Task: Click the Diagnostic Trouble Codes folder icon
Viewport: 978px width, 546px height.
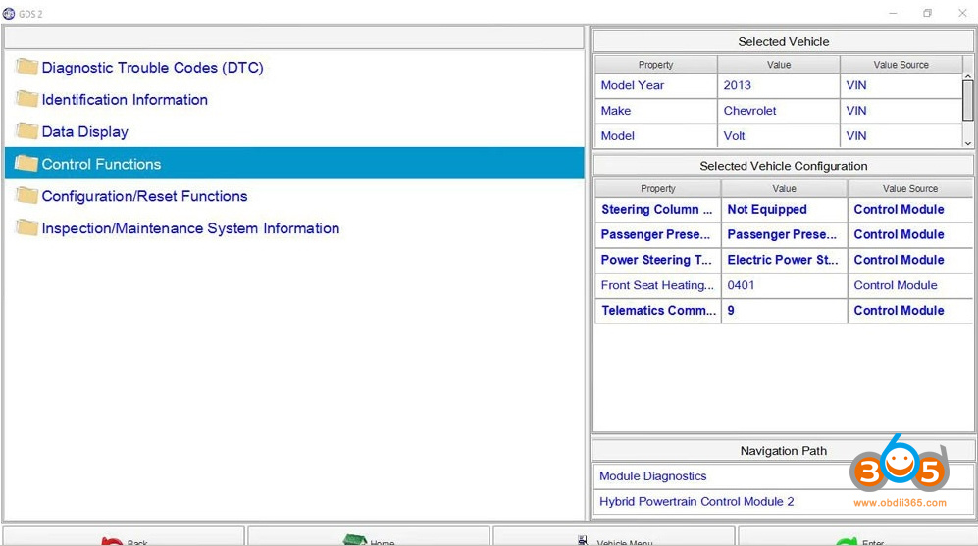Action: (26, 68)
